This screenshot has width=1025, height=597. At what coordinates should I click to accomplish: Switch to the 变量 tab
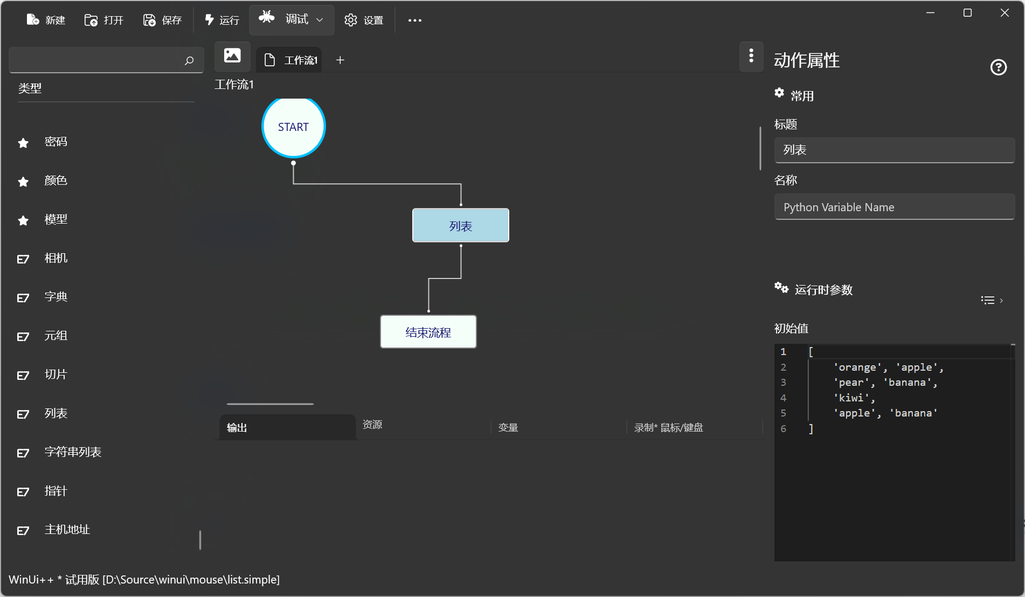pyautogui.click(x=508, y=427)
